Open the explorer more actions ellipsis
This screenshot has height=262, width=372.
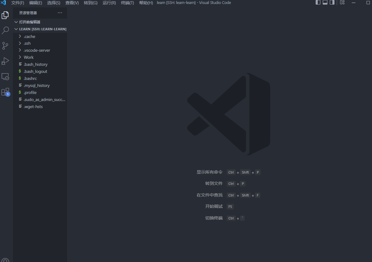60,13
